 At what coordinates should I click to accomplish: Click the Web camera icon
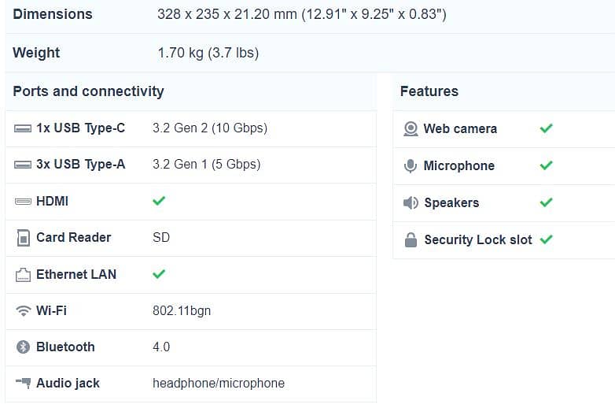(411, 128)
